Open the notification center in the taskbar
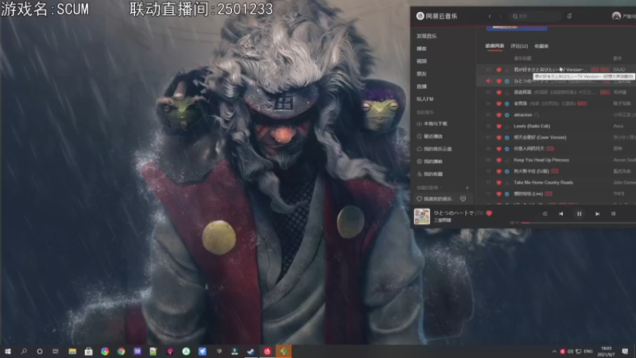 [625, 352]
